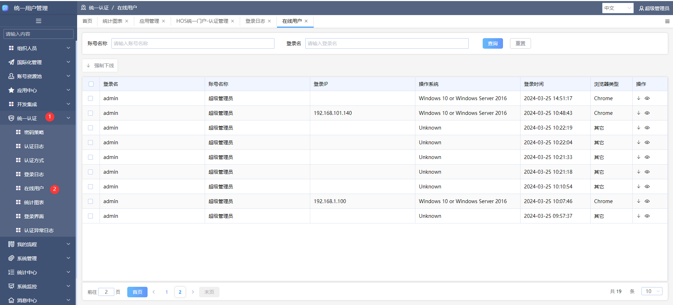Screen dimensions: 673x305
Task: View details eye icon for the 10:21:33 row
Action: [x=647, y=157]
